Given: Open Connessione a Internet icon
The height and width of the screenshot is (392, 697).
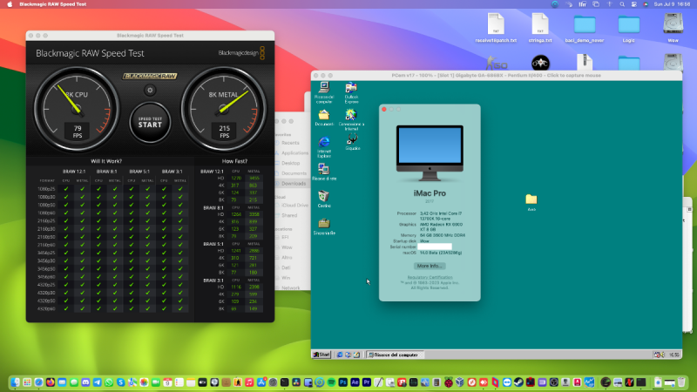Looking at the screenshot, I should click(x=352, y=115).
